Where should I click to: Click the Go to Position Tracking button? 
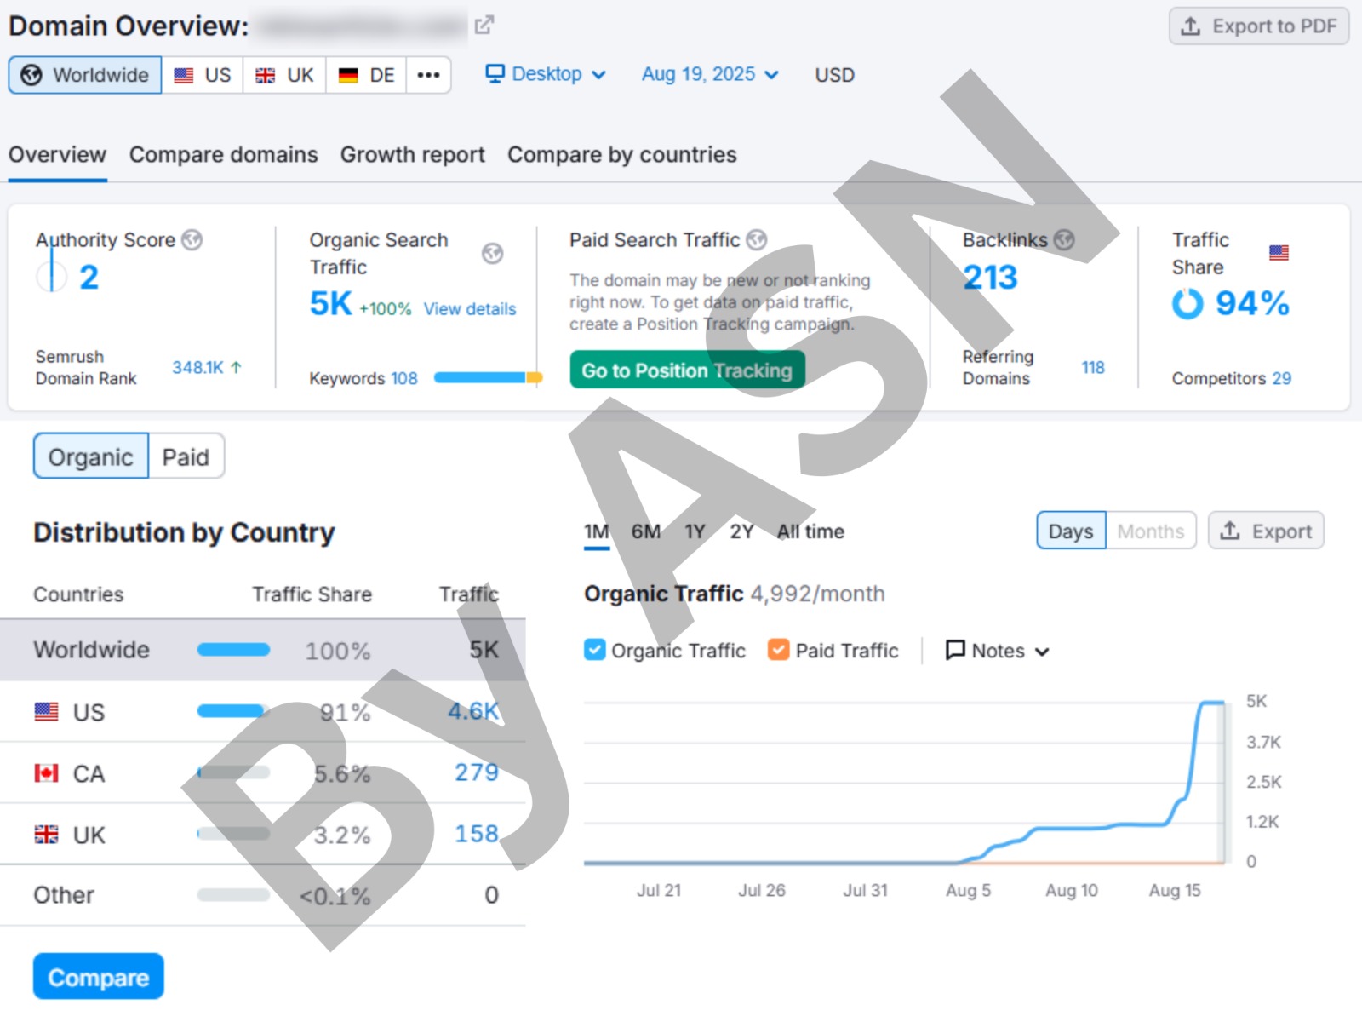(x=686, y=370)
